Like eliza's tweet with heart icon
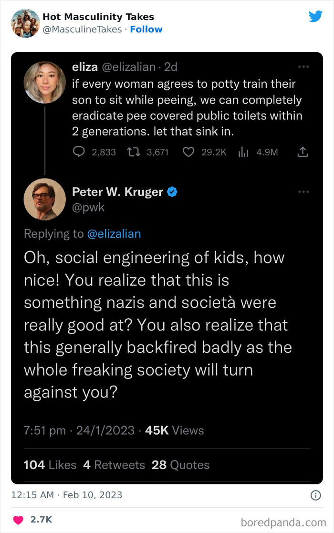Image resolution: width=334 pixels, height=533 pixels. click(x=189, y=152)
